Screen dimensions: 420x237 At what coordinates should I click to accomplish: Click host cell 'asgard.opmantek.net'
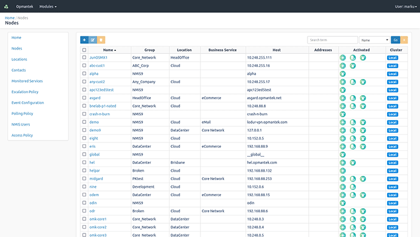click(x=264, y=98)
